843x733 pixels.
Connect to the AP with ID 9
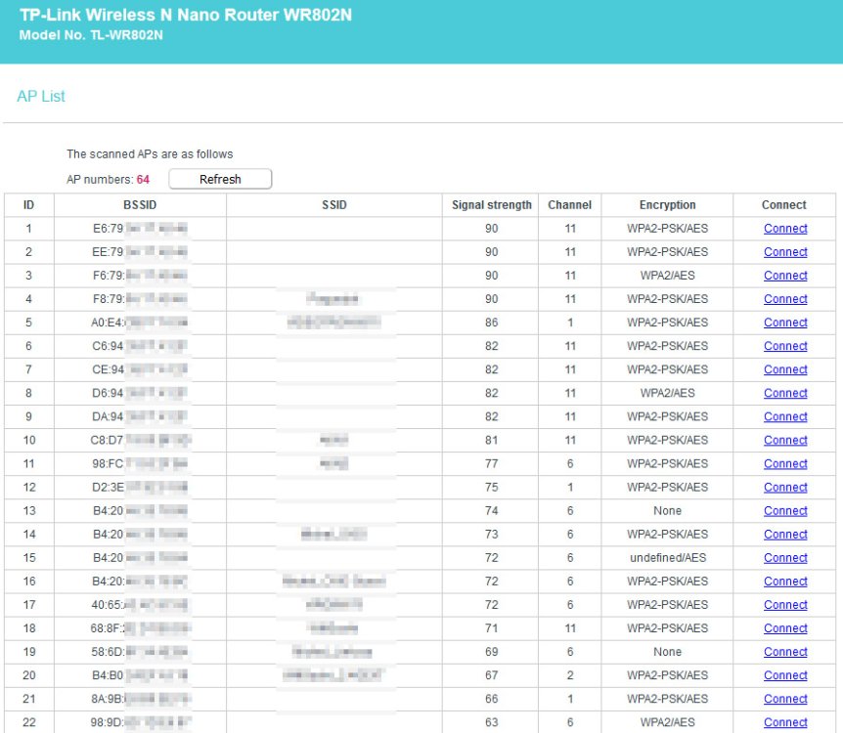click(x=785, y=416)
